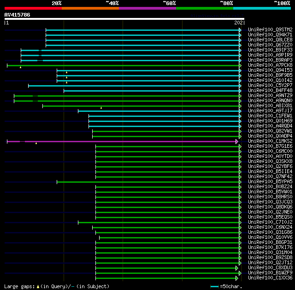
Task: Select UniRef100_A9PIR9 entry
Action: coord(270,55)
